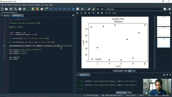Go forward with right arrow
This screenshot has height=97, width=172.
tap(102, 9)
